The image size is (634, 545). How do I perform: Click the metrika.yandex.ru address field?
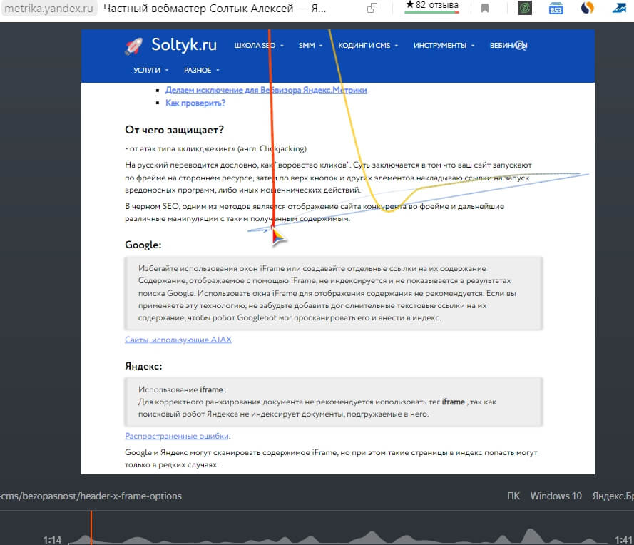[49, 9]
